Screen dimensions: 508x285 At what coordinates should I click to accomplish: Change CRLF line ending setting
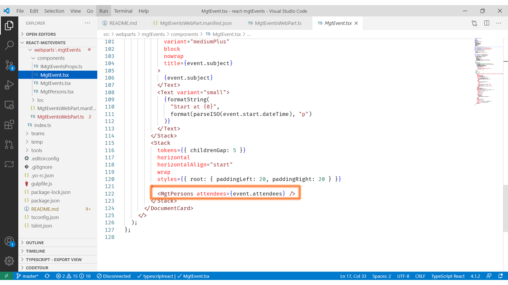point(420,276)
